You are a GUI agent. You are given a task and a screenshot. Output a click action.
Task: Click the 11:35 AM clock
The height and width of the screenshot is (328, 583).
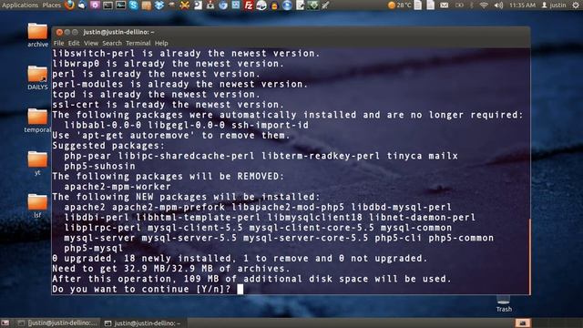pos(522,5)
